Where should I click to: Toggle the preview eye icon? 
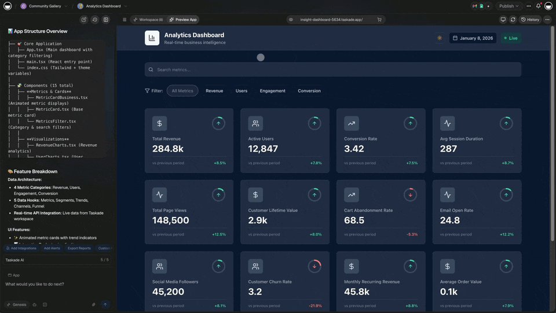[x=291, y=20]
